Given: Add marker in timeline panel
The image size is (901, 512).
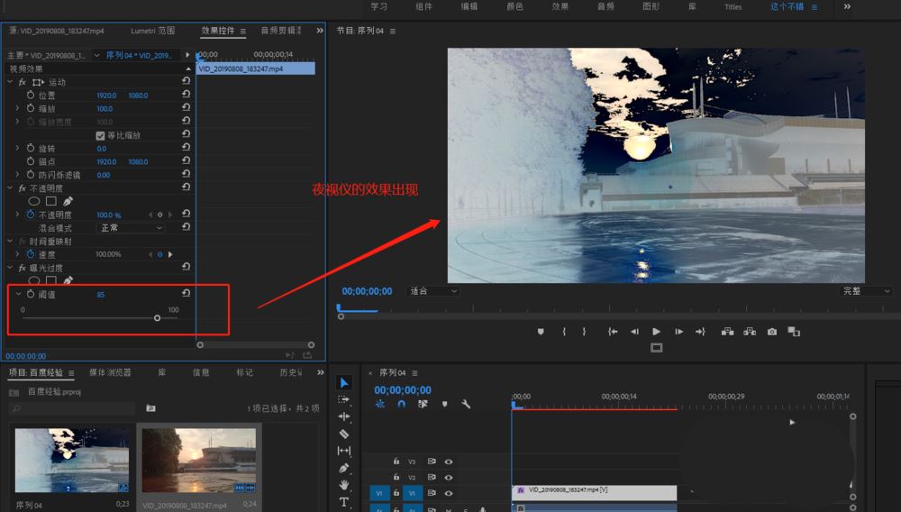Looking at the screenshot, I should coord(444,404).
